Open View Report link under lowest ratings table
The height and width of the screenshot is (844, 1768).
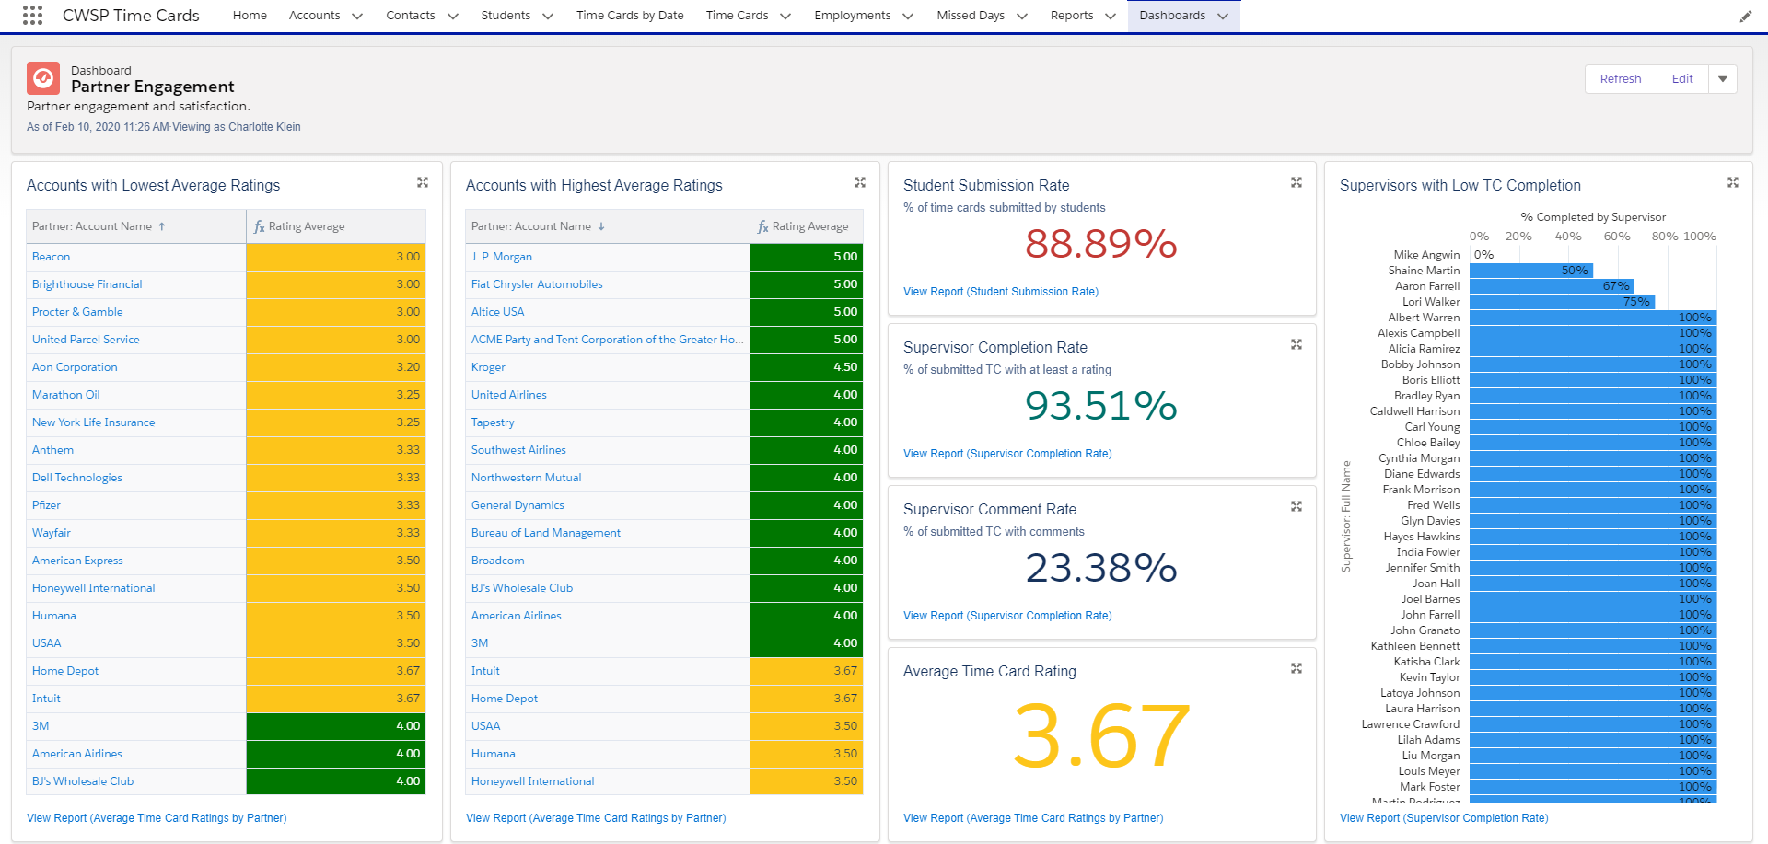pyautogui.click(x=157, y=818)
